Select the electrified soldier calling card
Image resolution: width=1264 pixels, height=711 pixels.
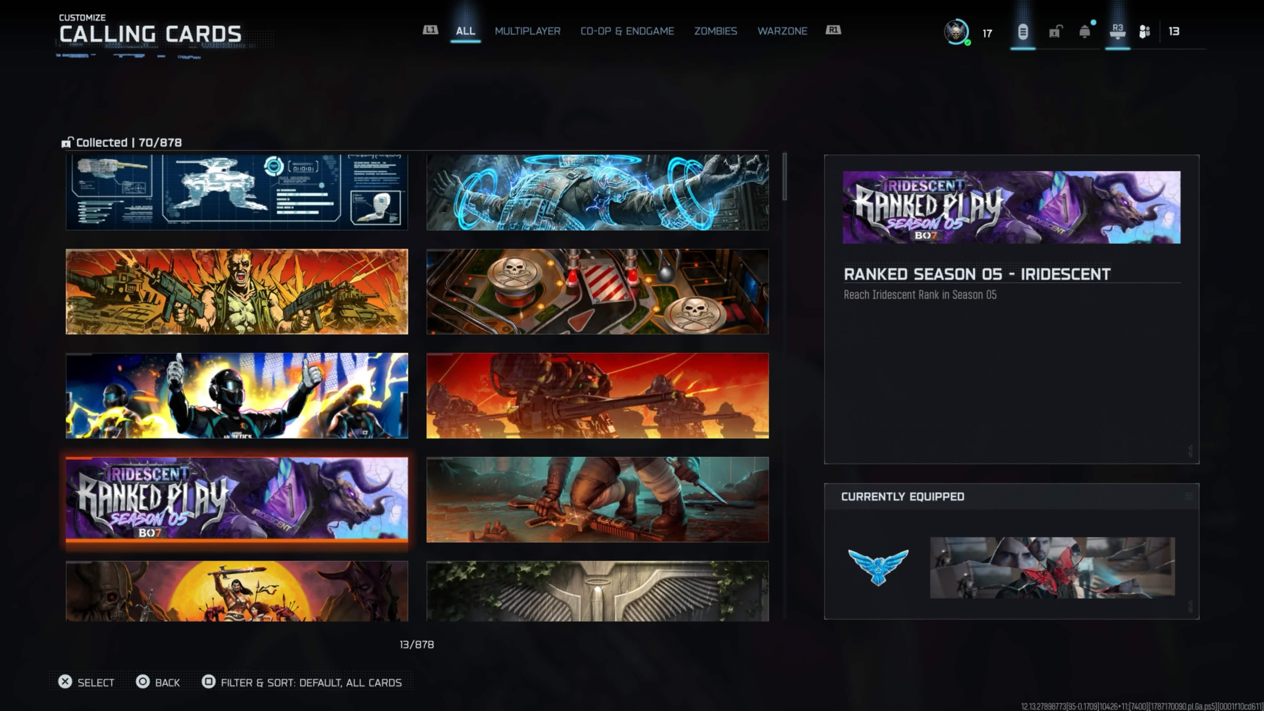(598, 192)
